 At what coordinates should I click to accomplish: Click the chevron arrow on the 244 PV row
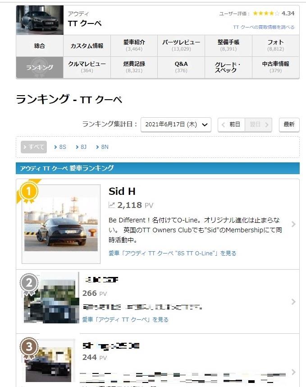tap(293, 372)
